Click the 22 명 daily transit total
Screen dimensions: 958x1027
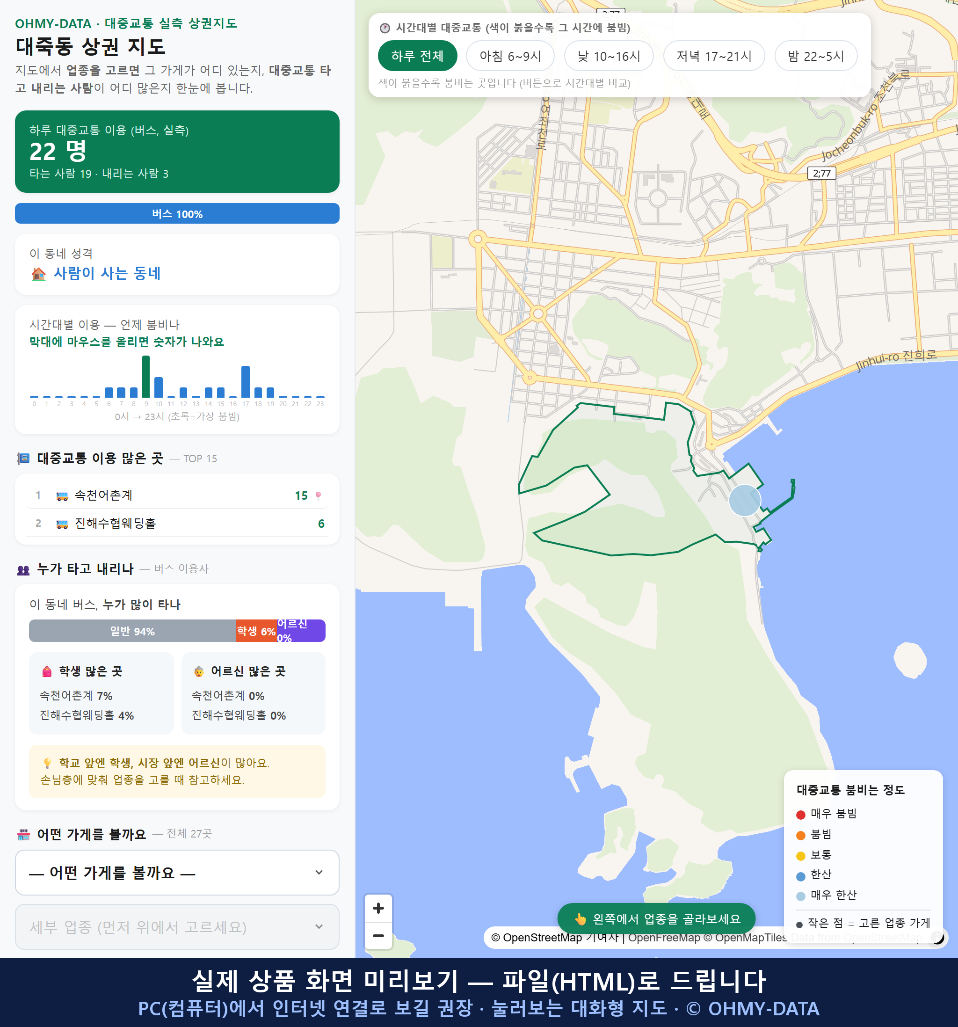click(x=58, y=152)
